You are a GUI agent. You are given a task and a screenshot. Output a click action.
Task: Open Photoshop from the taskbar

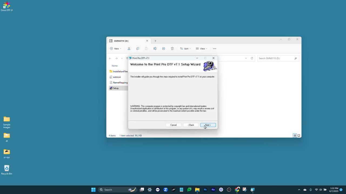[x=205, y=190]
